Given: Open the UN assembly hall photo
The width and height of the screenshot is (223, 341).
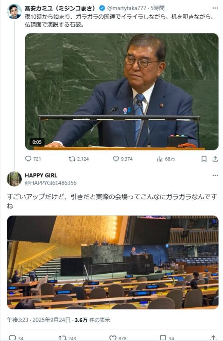Looking at the screenshot, I should tap(113, 262).
